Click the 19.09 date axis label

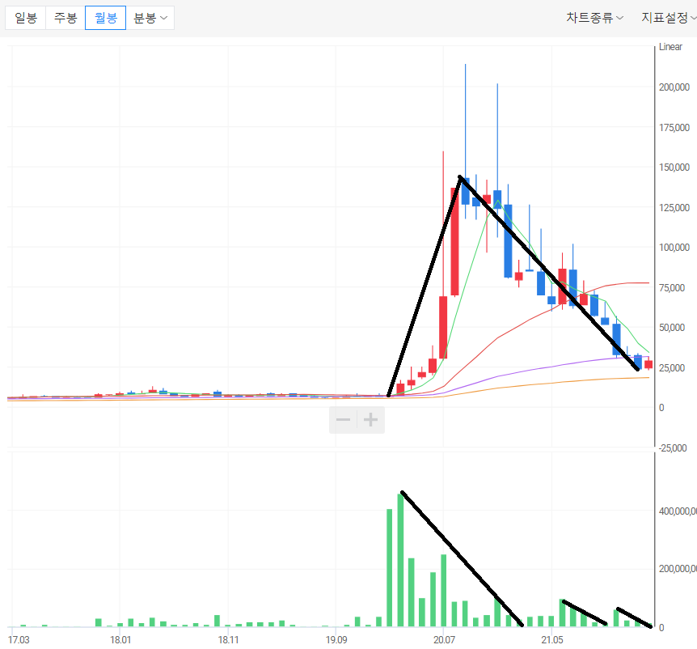point(336,639)
